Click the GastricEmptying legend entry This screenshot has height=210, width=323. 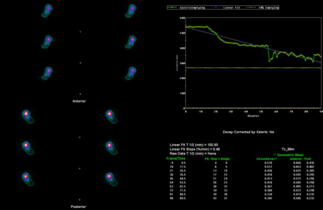[x=189, y=8]
